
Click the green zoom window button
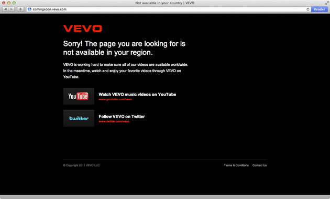pyautogui.click(x=14, y=3)
